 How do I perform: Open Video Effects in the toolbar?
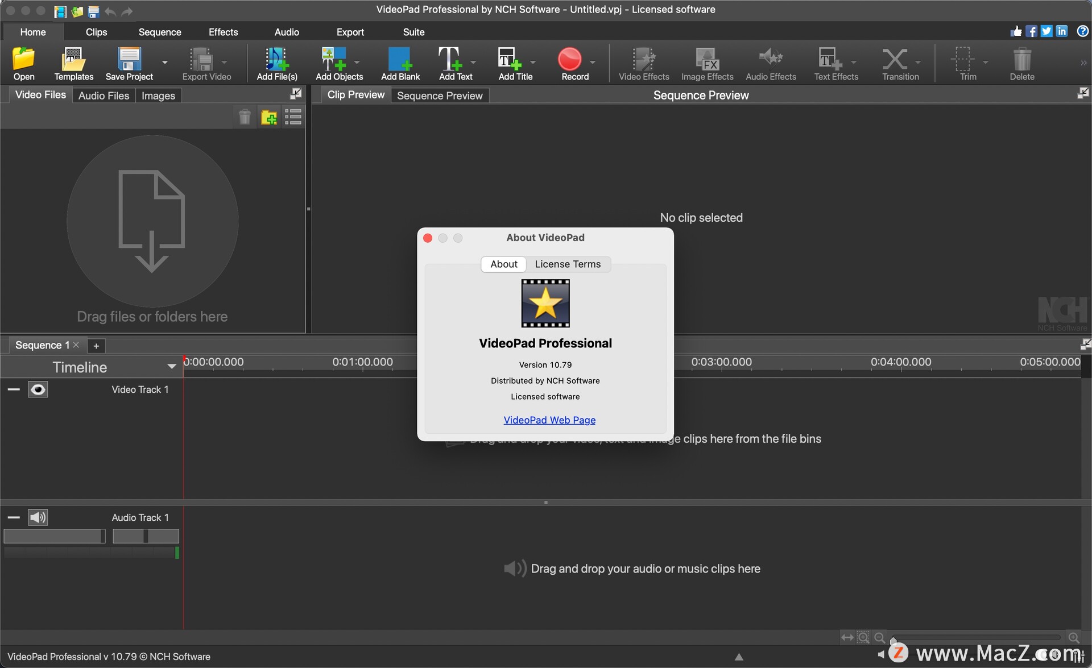pyautogui.click(x=644, y=64)
